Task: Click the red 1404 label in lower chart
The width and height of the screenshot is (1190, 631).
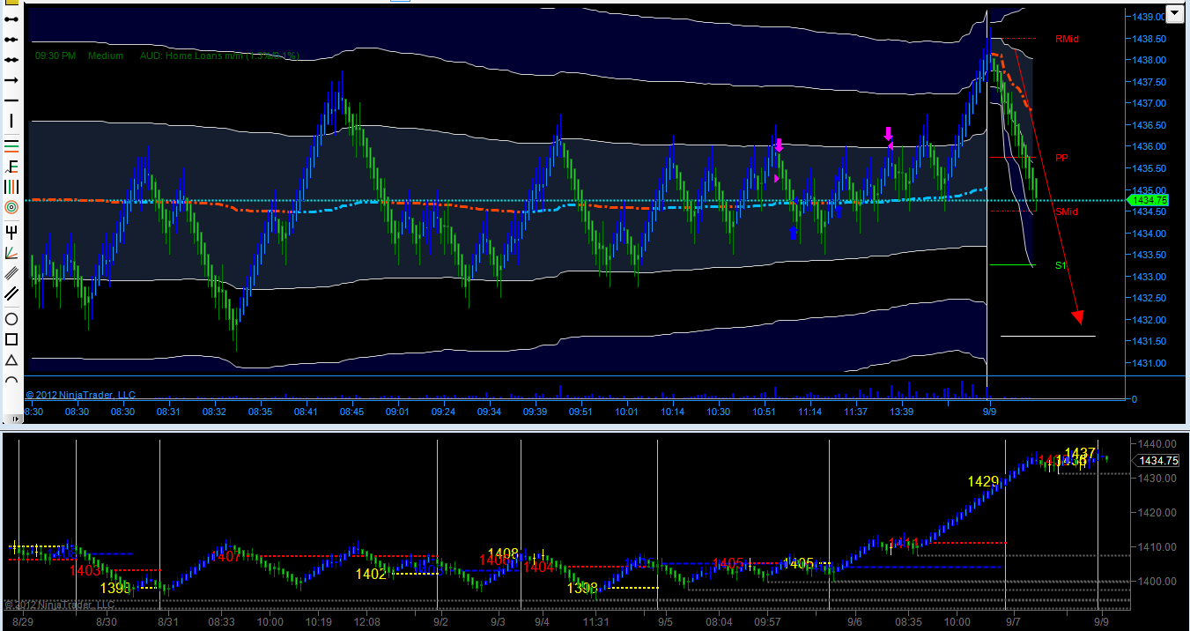Action: pos(538,567)
